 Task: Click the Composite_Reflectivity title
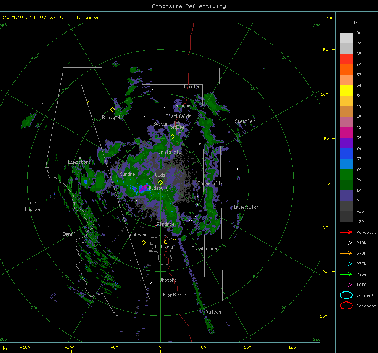pos(189,6)
